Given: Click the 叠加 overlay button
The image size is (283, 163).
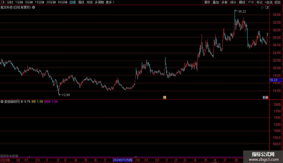Looking at the screenshot, I should pyautogui.click(x=216, y=2).
